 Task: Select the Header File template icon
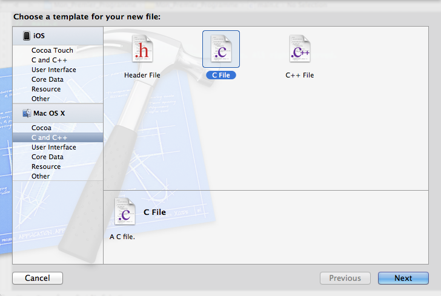click(142, 48)
